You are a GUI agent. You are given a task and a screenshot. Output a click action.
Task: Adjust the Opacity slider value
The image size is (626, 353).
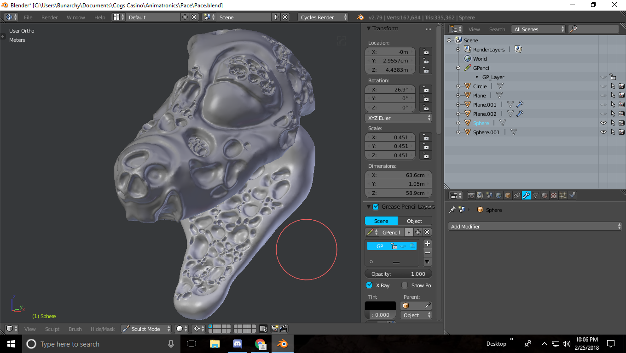coord(399,273)
